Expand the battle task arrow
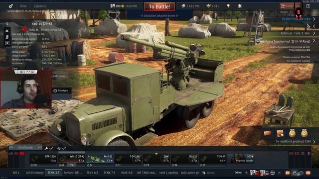The width and height of the screenshot is (319, 179). [314, 41]
